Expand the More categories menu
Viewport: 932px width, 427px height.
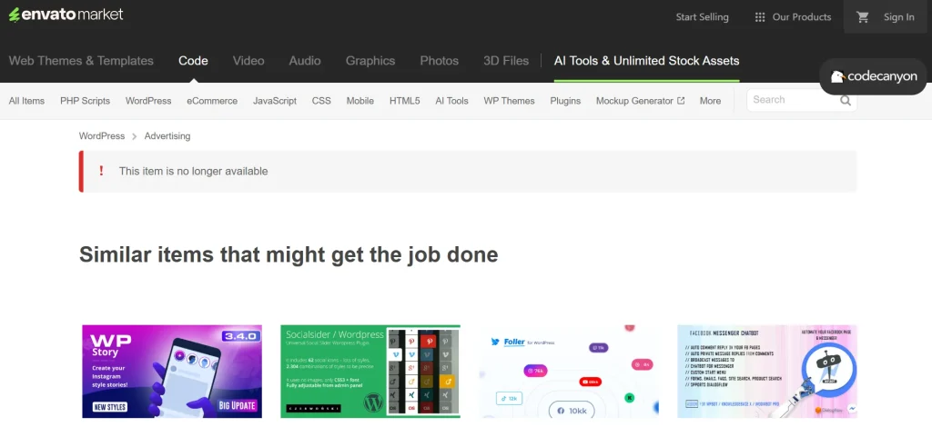(x=710, y=101)
